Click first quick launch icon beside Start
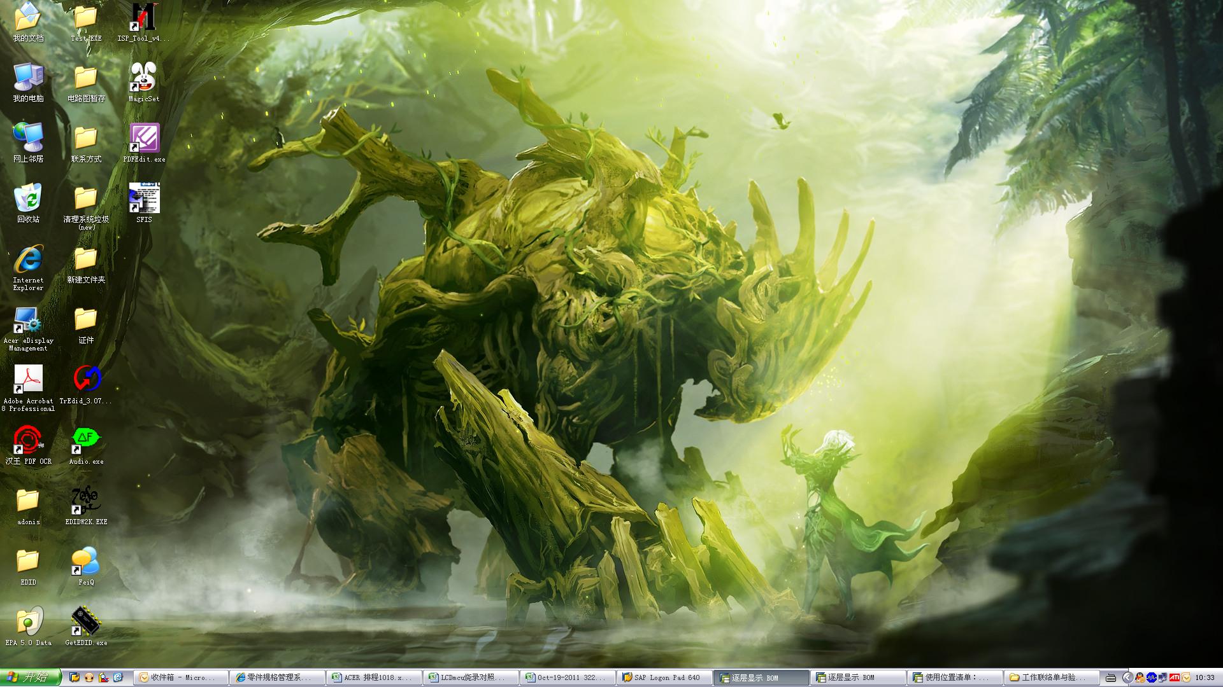 tap(75, 677)
